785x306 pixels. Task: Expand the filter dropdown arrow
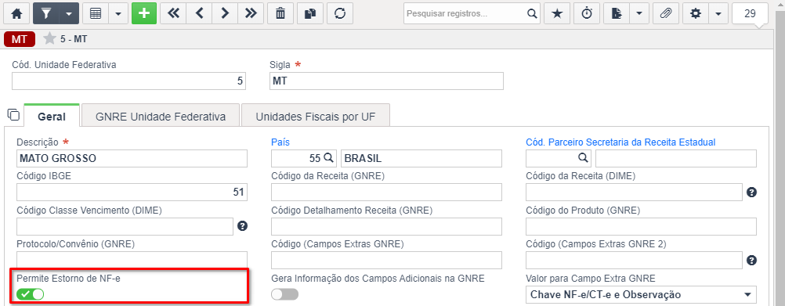click(68, 13)
